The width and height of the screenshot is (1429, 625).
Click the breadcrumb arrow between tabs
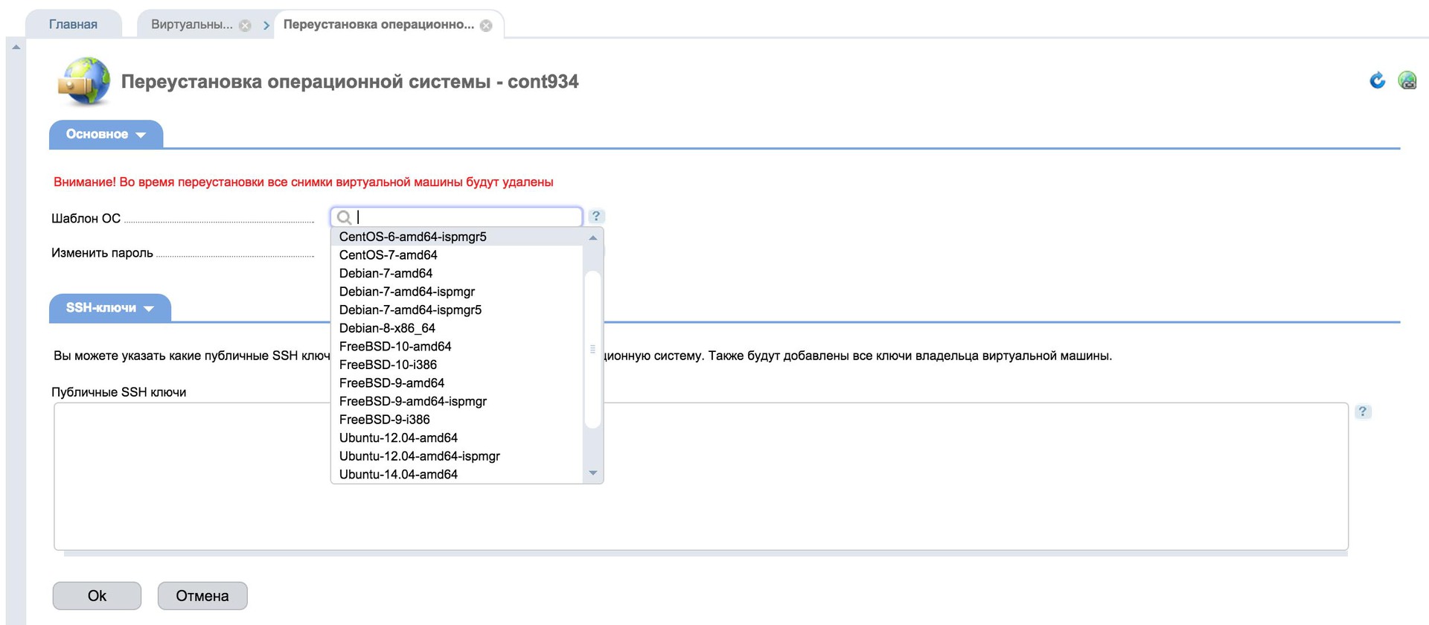click(x=266, y=25)
